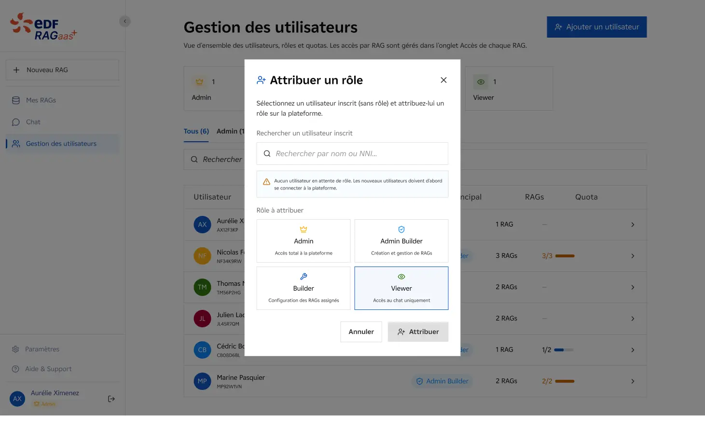This screenshot has height=428, width=705.
Task: Select the Admin Builder role option
Action: click(401, 241)
